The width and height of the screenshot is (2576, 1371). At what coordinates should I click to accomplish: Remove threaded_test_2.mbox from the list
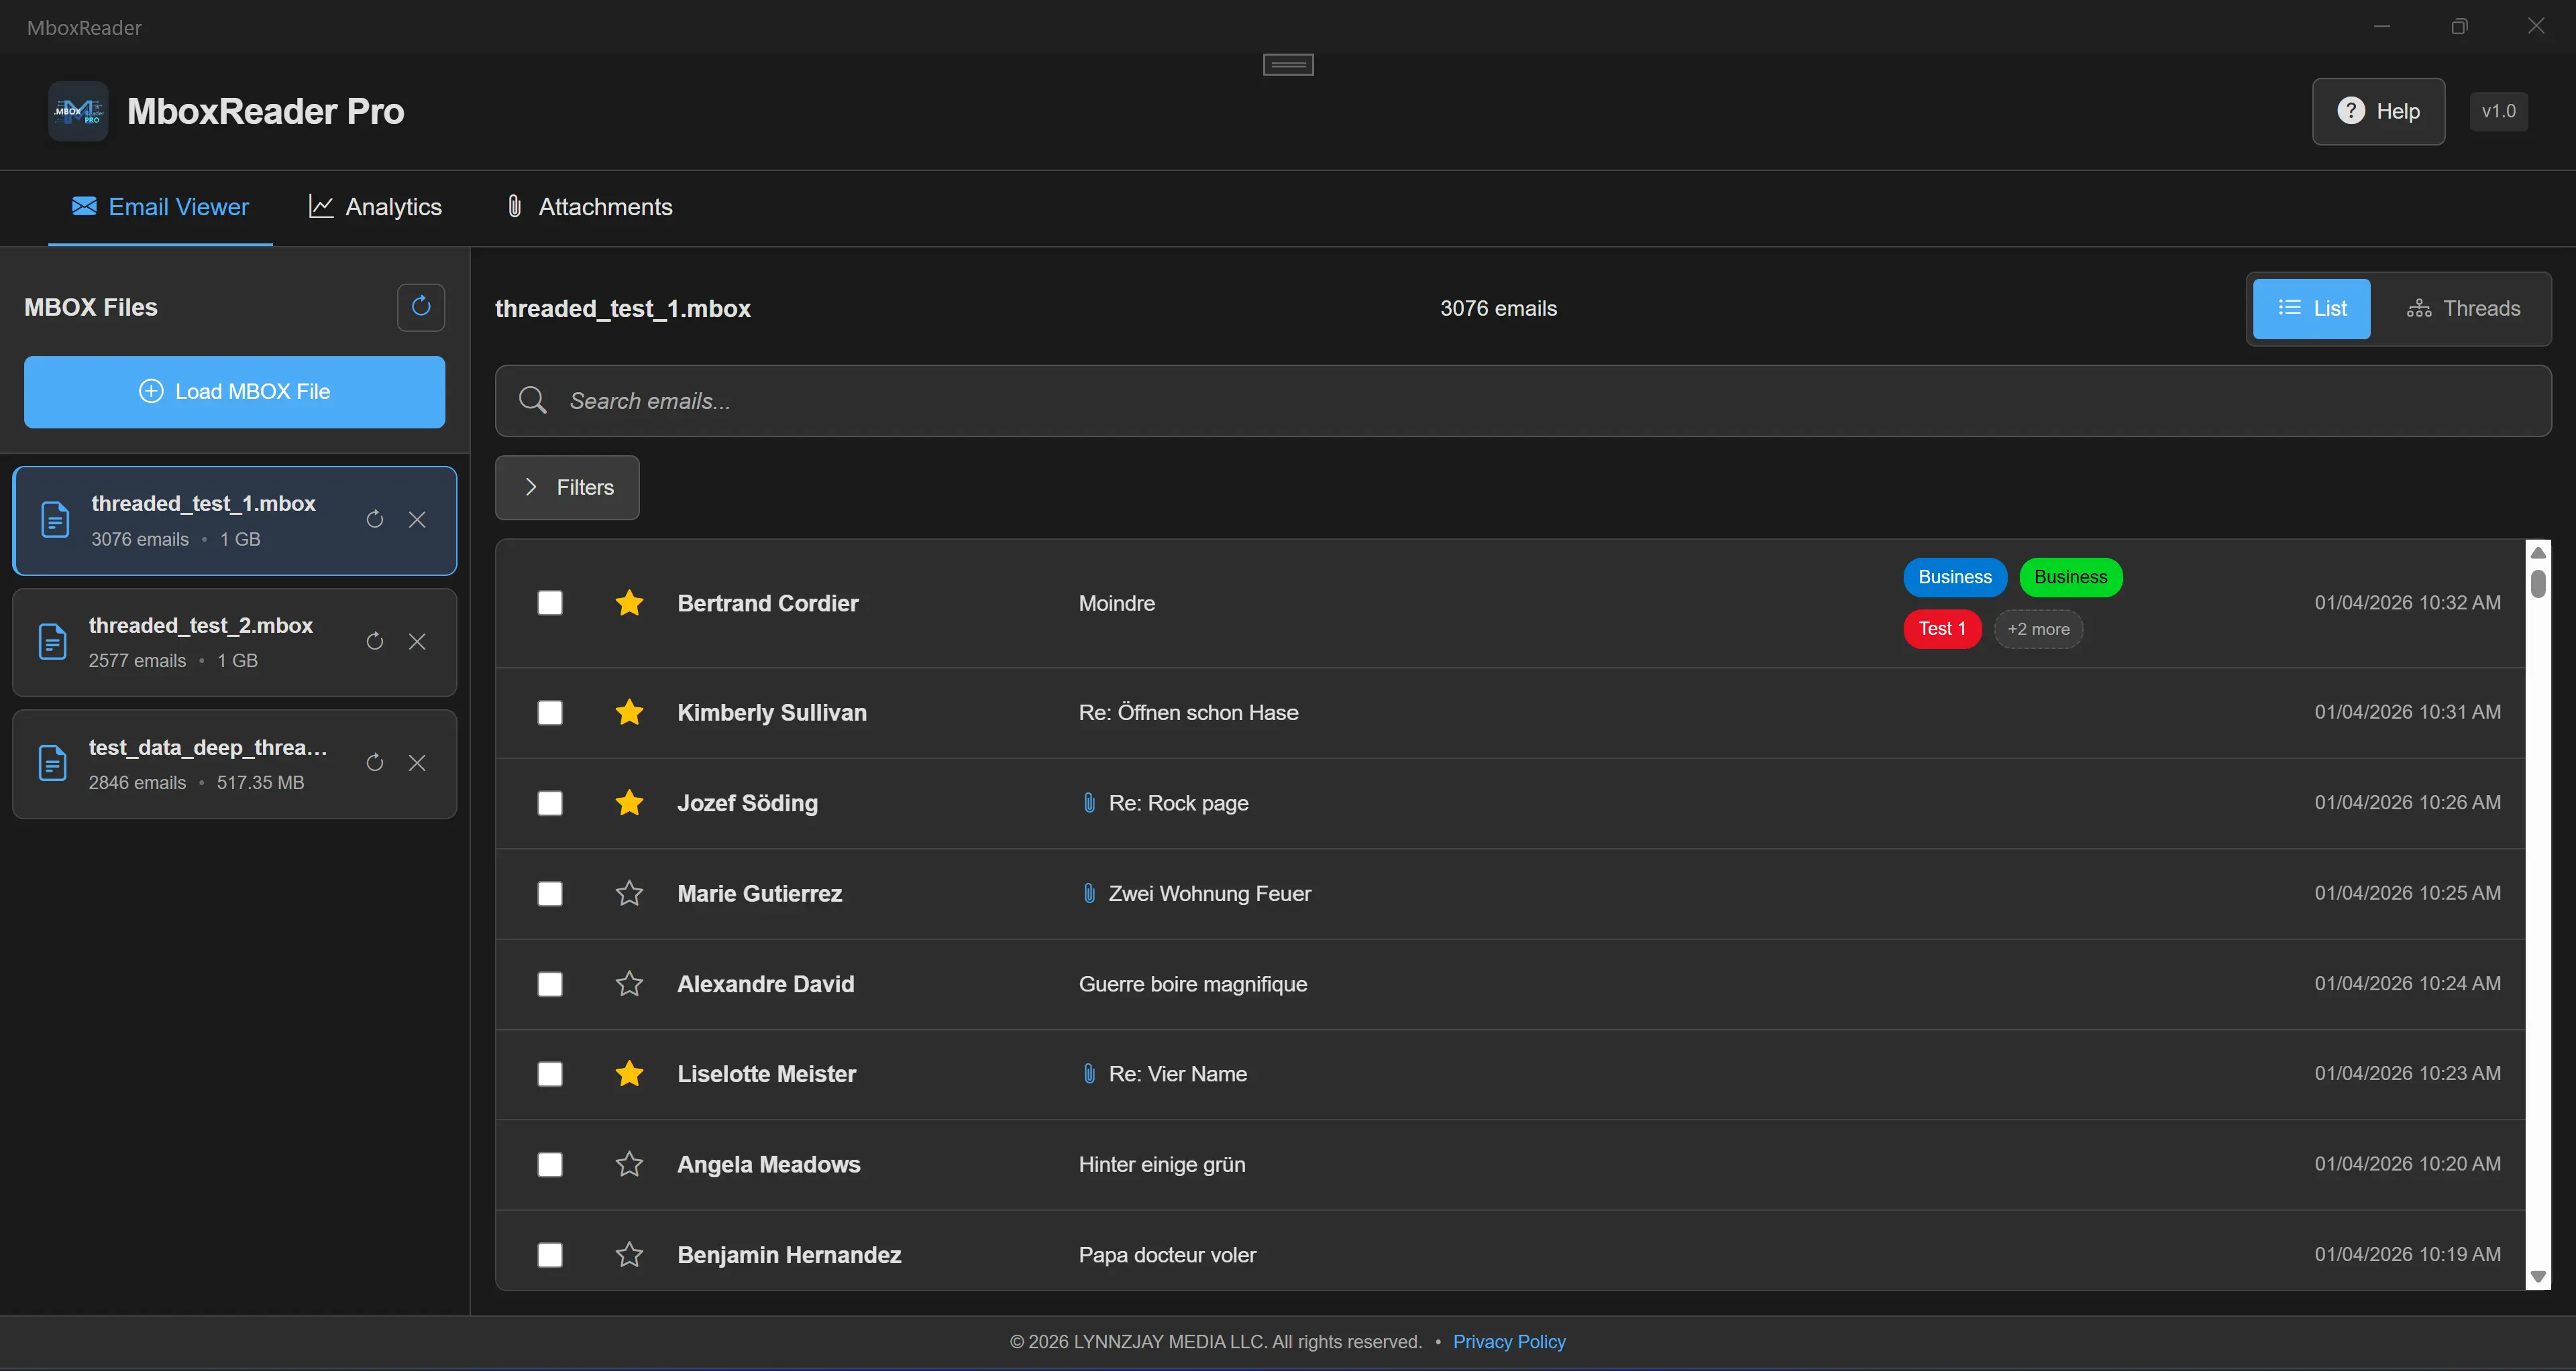(417, 642)
